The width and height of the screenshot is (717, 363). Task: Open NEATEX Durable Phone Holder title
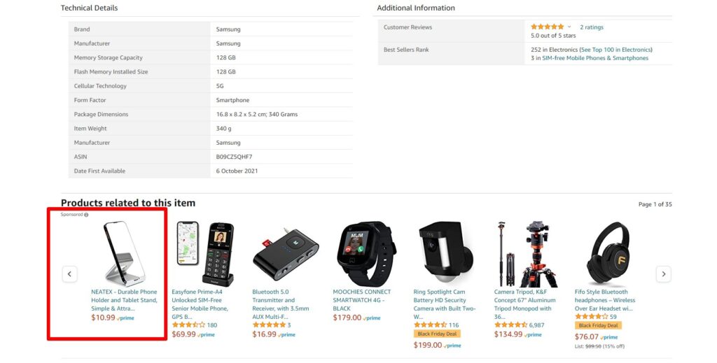click(124, 300)
